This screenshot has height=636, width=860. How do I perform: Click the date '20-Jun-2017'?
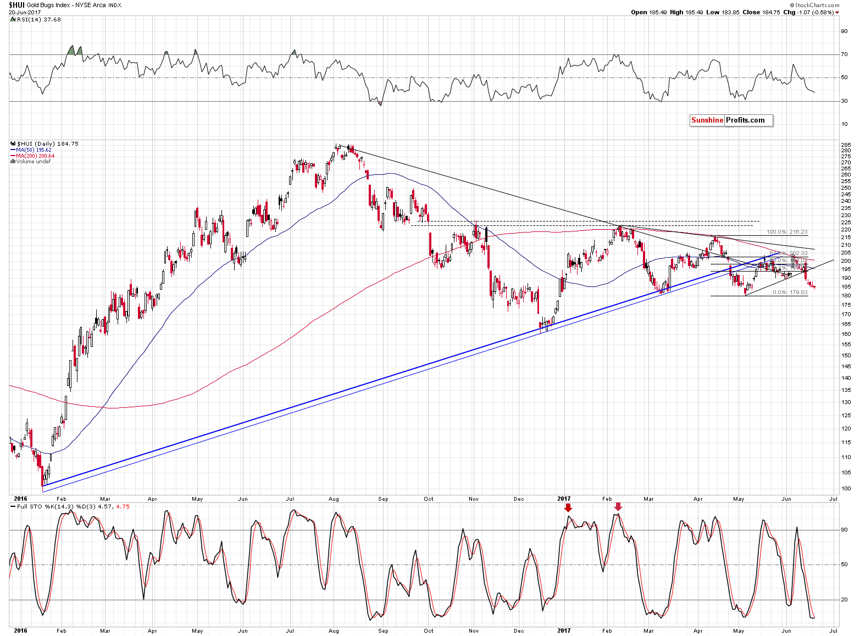[24, 12]
